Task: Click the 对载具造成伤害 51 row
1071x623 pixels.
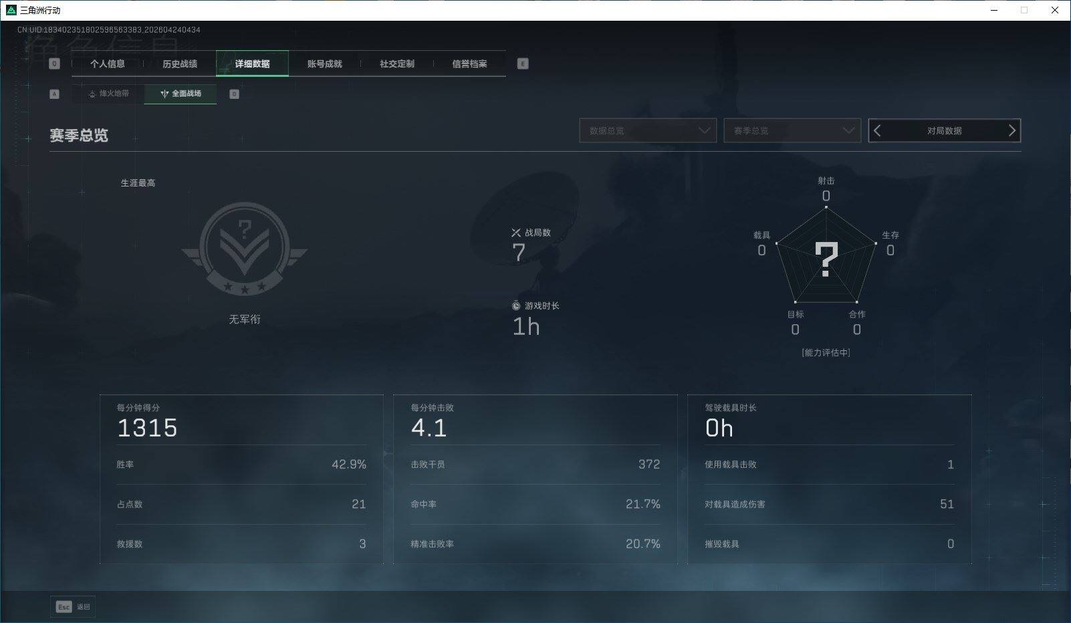Action: pos(830,504)
